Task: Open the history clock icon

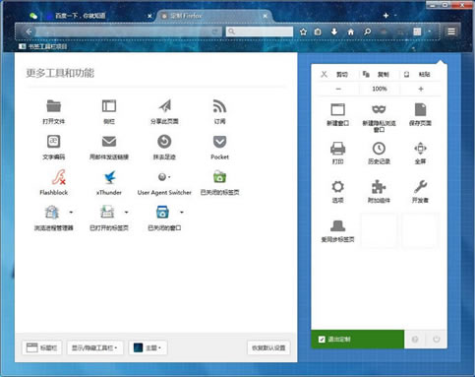Action: [379, 149]
